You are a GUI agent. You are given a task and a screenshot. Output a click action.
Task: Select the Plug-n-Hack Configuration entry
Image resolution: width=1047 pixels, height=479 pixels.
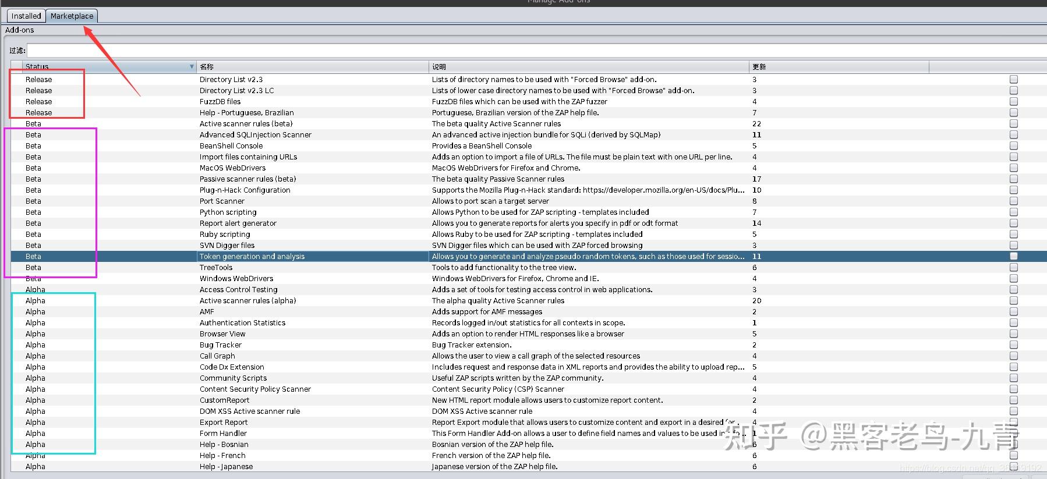(x=245, y=190)
